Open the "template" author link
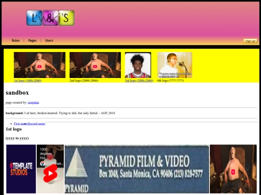This screenshot has width=261, height=195. [33, 103]
